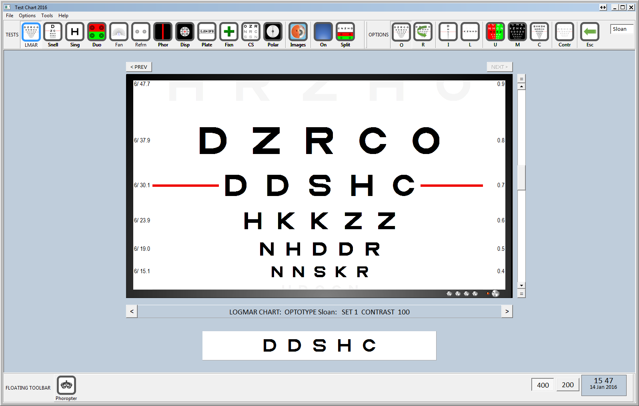
Task: Toggle the On blue screen button
Action: pos(323,32)
